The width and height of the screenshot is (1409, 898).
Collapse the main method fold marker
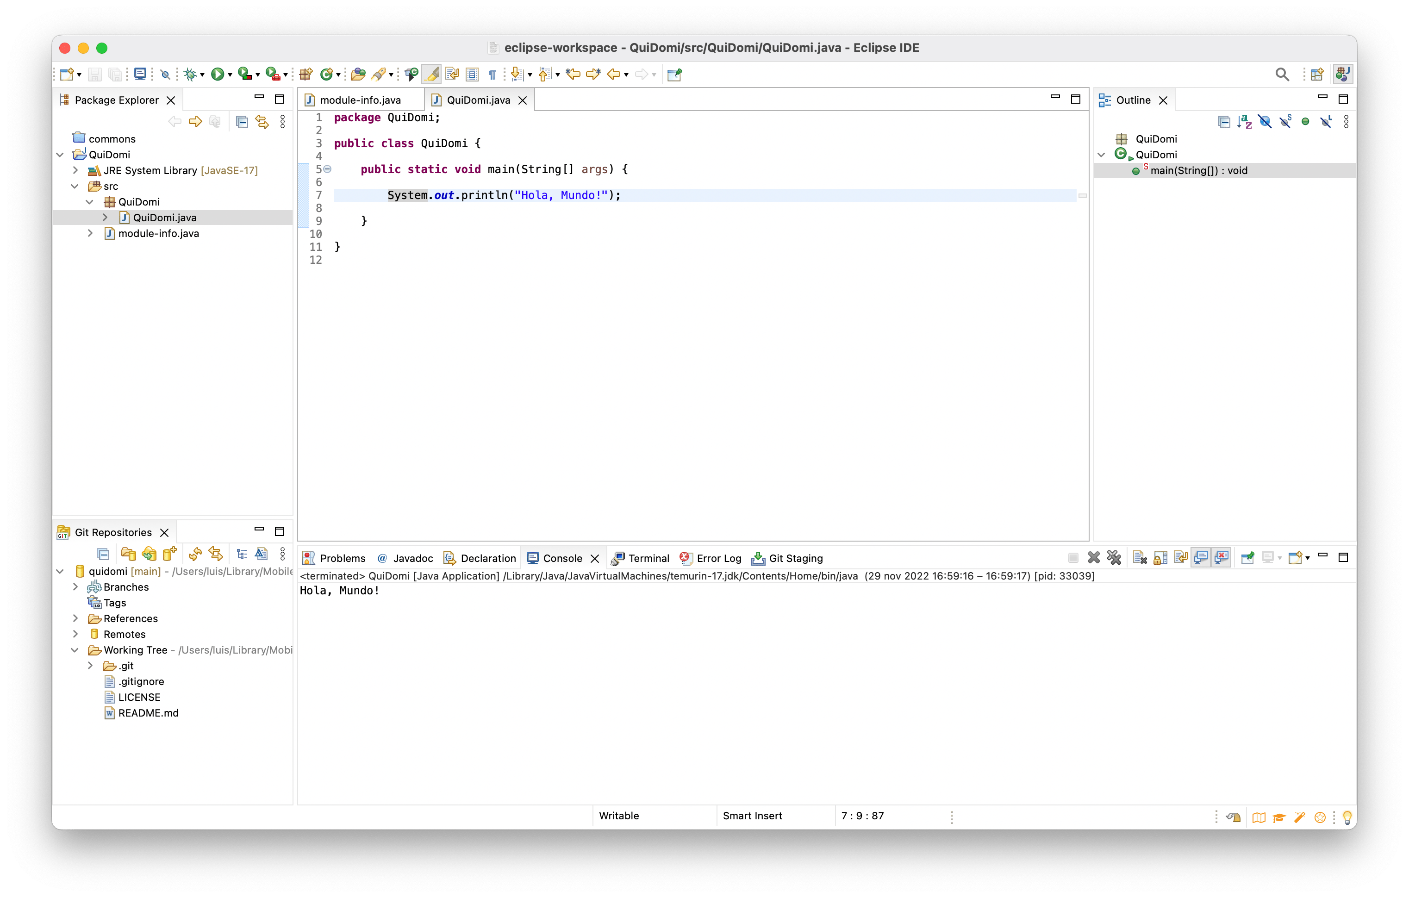click(328, 170)
